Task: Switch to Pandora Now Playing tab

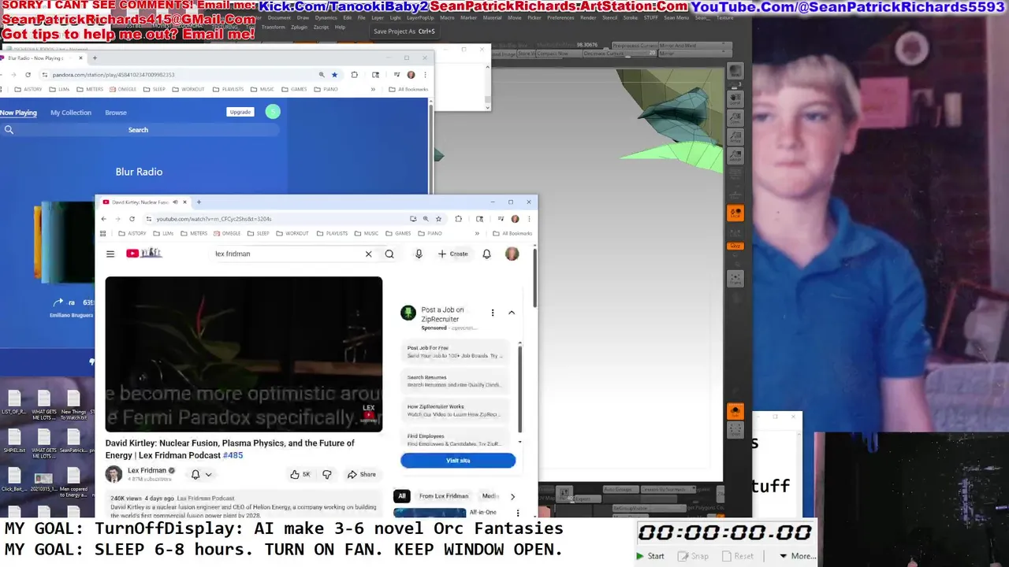Action: coord(18,113)
